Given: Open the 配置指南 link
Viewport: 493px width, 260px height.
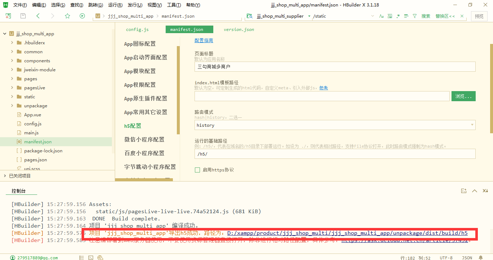Looking at the screenshot, I should click(204, 41).
